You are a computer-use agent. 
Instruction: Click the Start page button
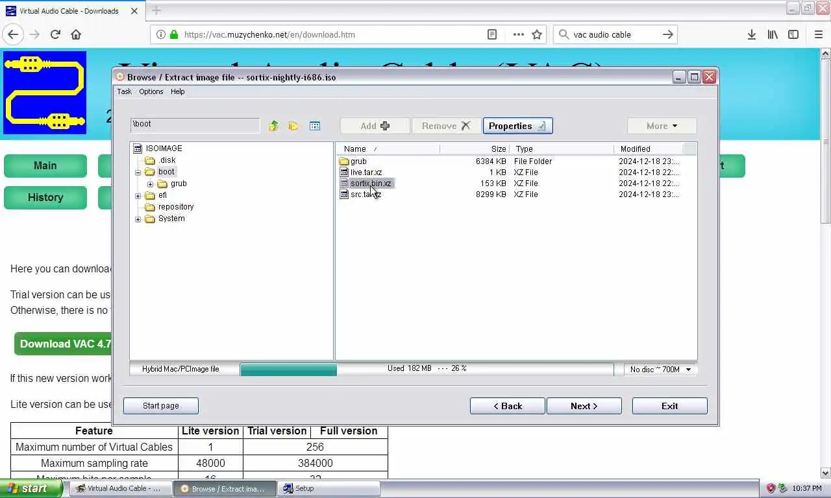[x=161, y=406]
